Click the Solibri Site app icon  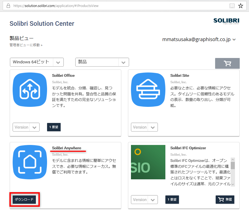[148, 90]
